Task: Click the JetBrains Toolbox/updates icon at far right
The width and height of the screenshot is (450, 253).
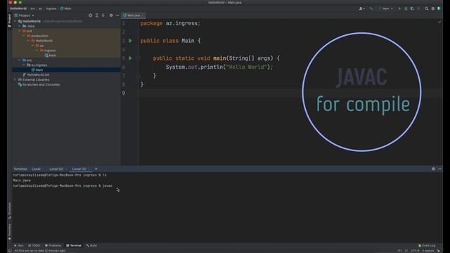Action: [x=439, y=8]
